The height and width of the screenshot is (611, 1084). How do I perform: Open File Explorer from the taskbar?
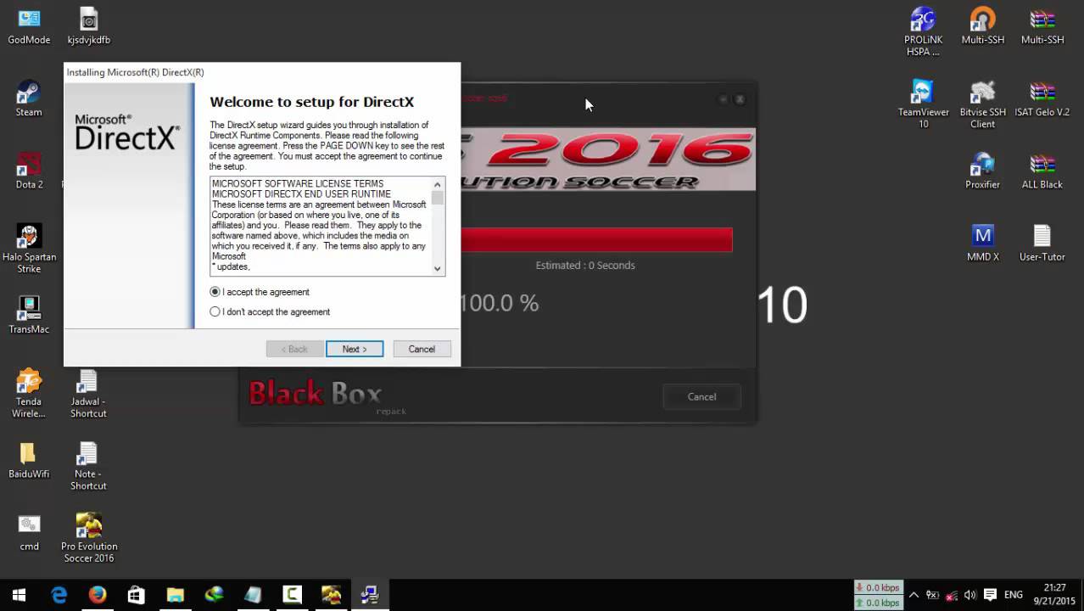175,595
